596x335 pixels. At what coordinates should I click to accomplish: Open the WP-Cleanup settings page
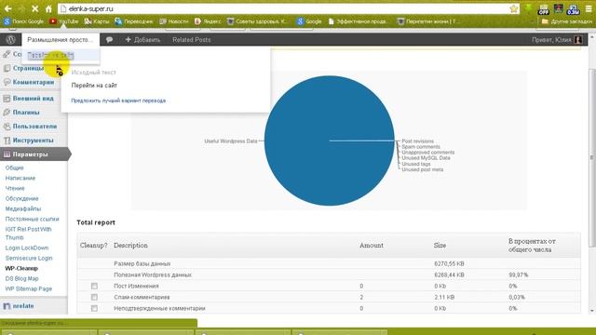(21, 269)
